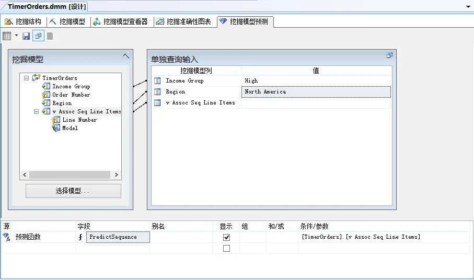
Task: Open the 挖掘模型查看器 tab
Action: (120, 21)
